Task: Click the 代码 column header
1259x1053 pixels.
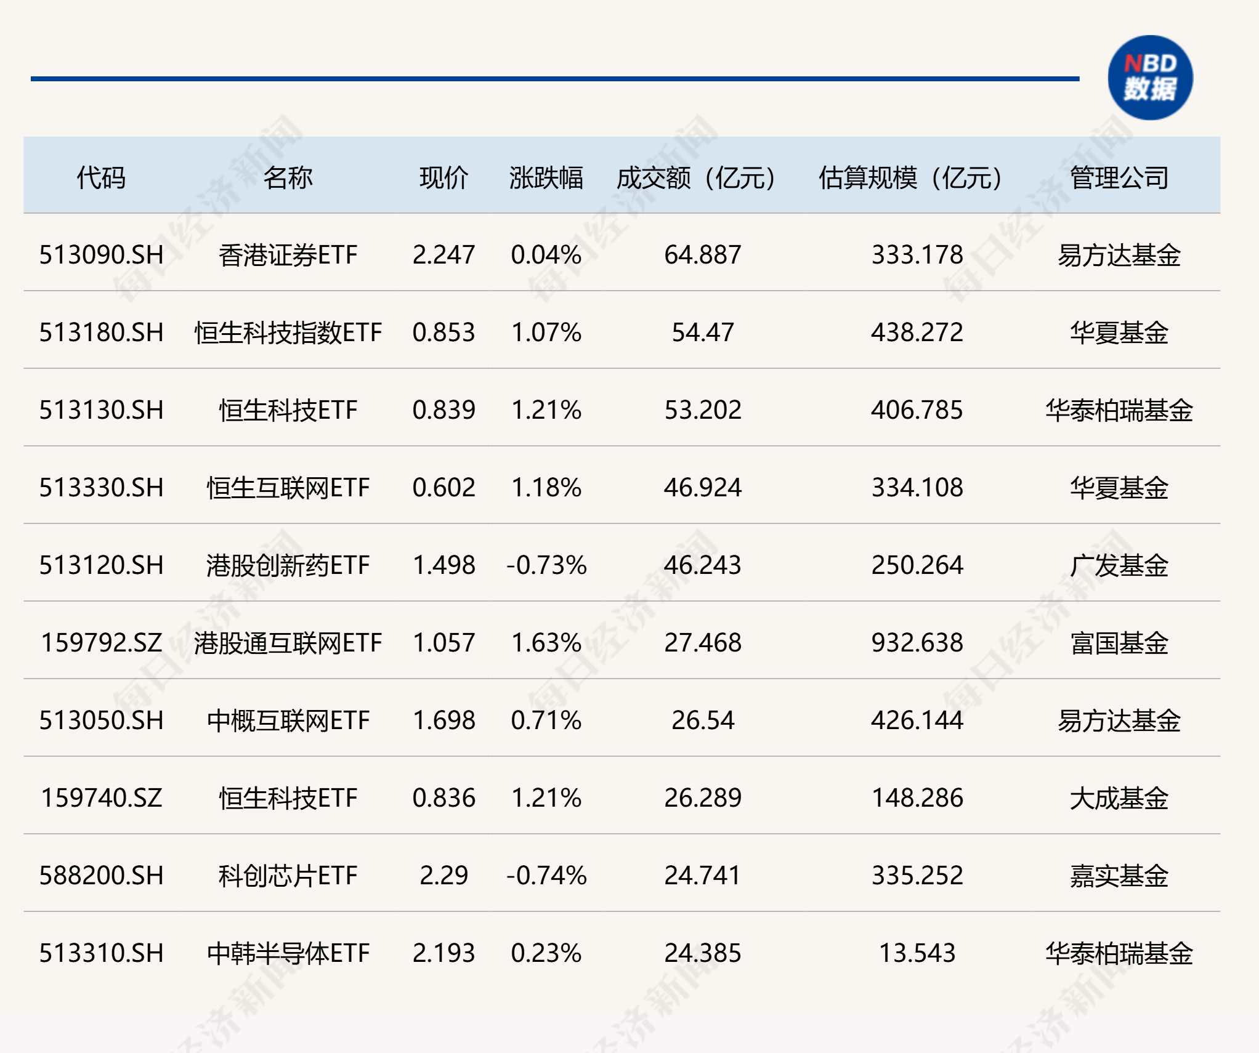Action: click(101, 178)
